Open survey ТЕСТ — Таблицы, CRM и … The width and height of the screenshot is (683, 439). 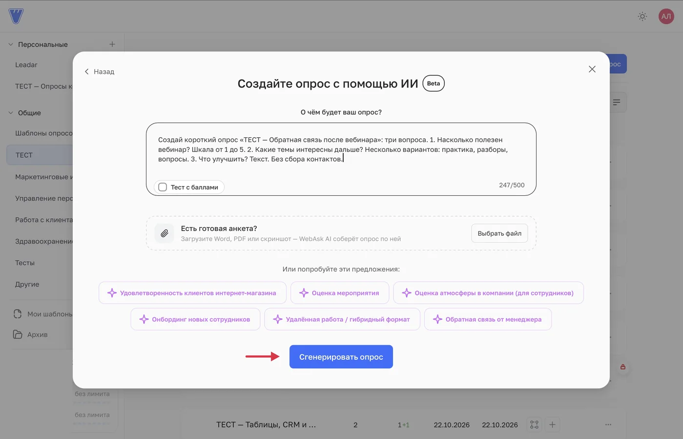pyautogui.click(x=266, y=425)
